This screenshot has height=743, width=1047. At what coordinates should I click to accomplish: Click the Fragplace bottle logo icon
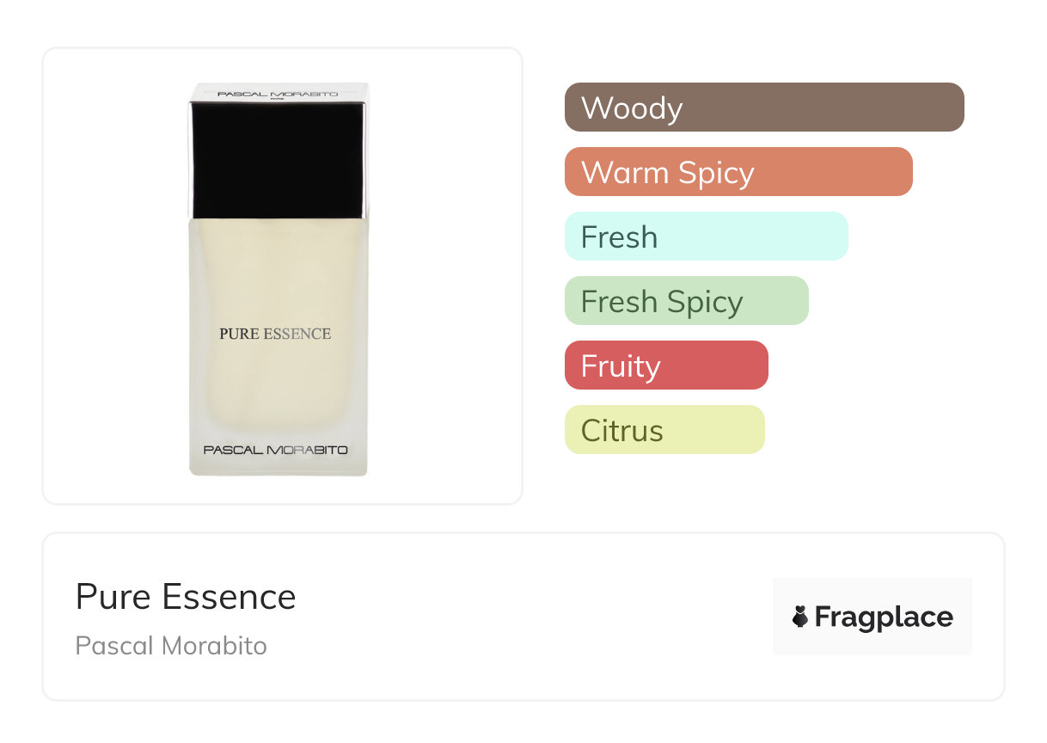coord(800,617)
